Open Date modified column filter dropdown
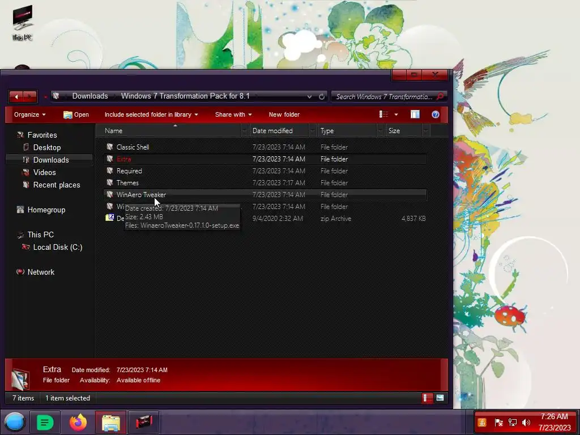The width and height of the screenshot is (580, 435). click(313, 131)
